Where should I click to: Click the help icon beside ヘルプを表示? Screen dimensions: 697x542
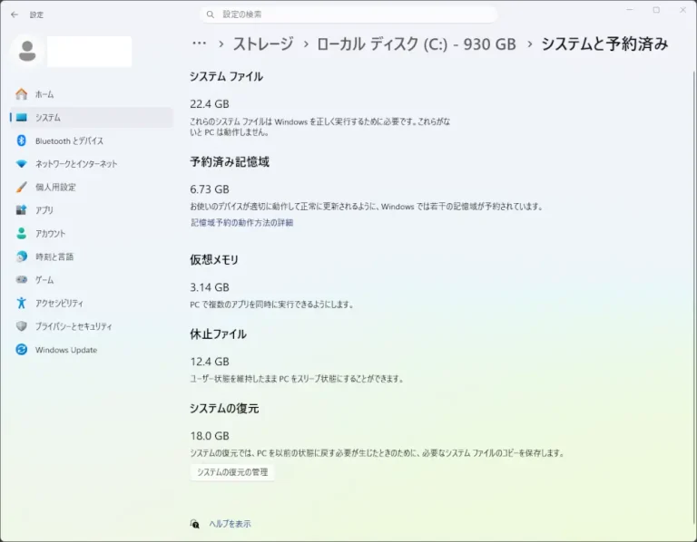195,524
